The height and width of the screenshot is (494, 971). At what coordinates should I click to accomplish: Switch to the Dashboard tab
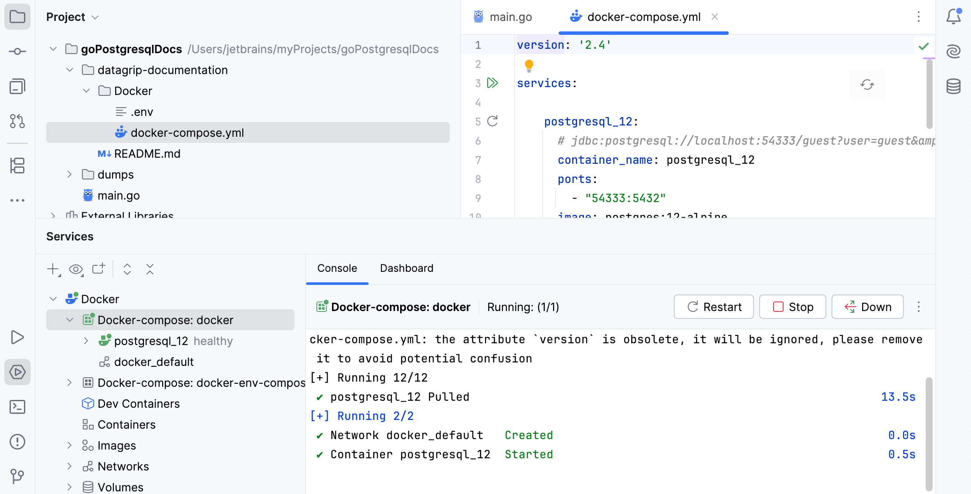pos(406,268)
